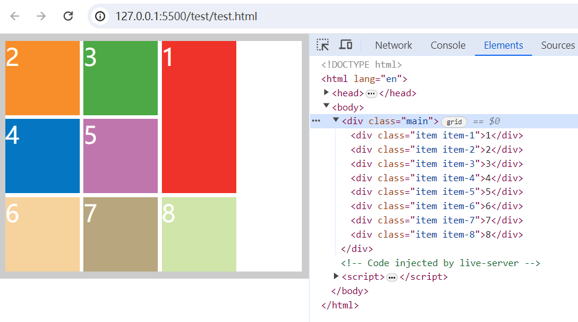
Task: Expand the head element node
Action: click(x=326, y=92)
